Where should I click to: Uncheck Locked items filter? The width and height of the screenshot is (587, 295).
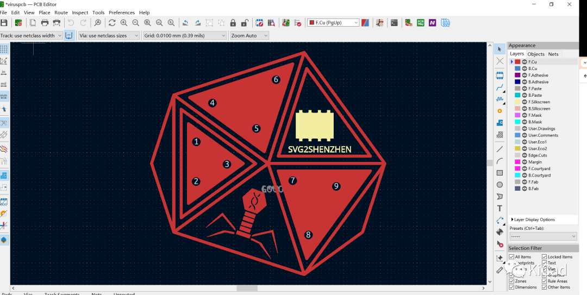(544, 257)
